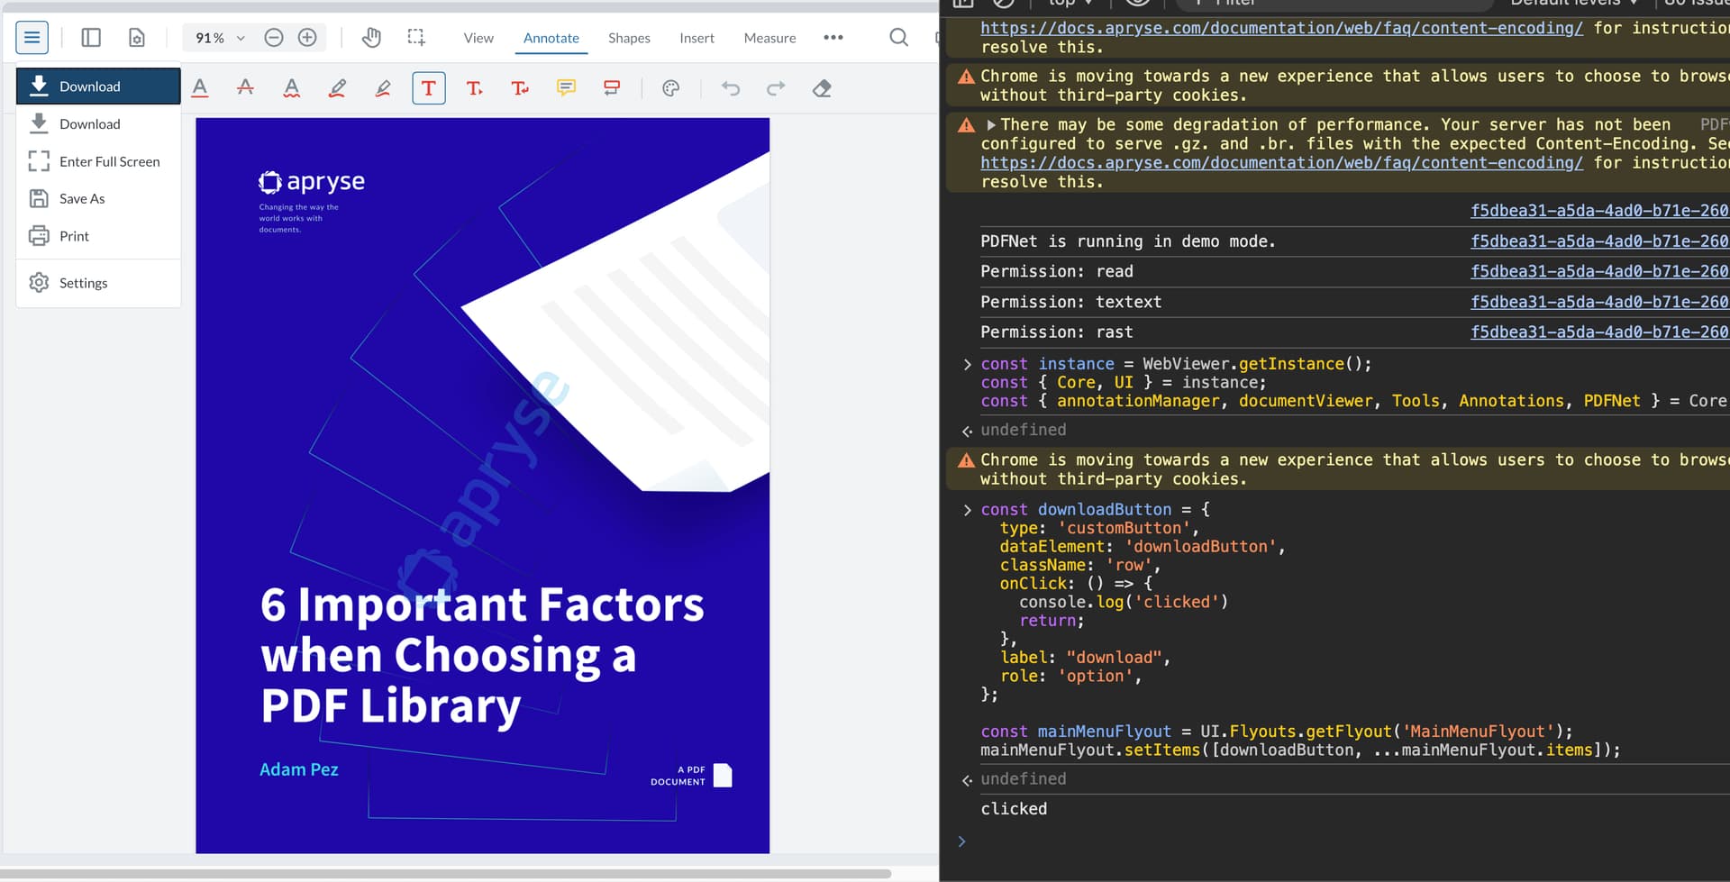The width and height of the screenshot is (1730, 882).
Task: Select the Eraser tool
Action: [x=822, y=88]
